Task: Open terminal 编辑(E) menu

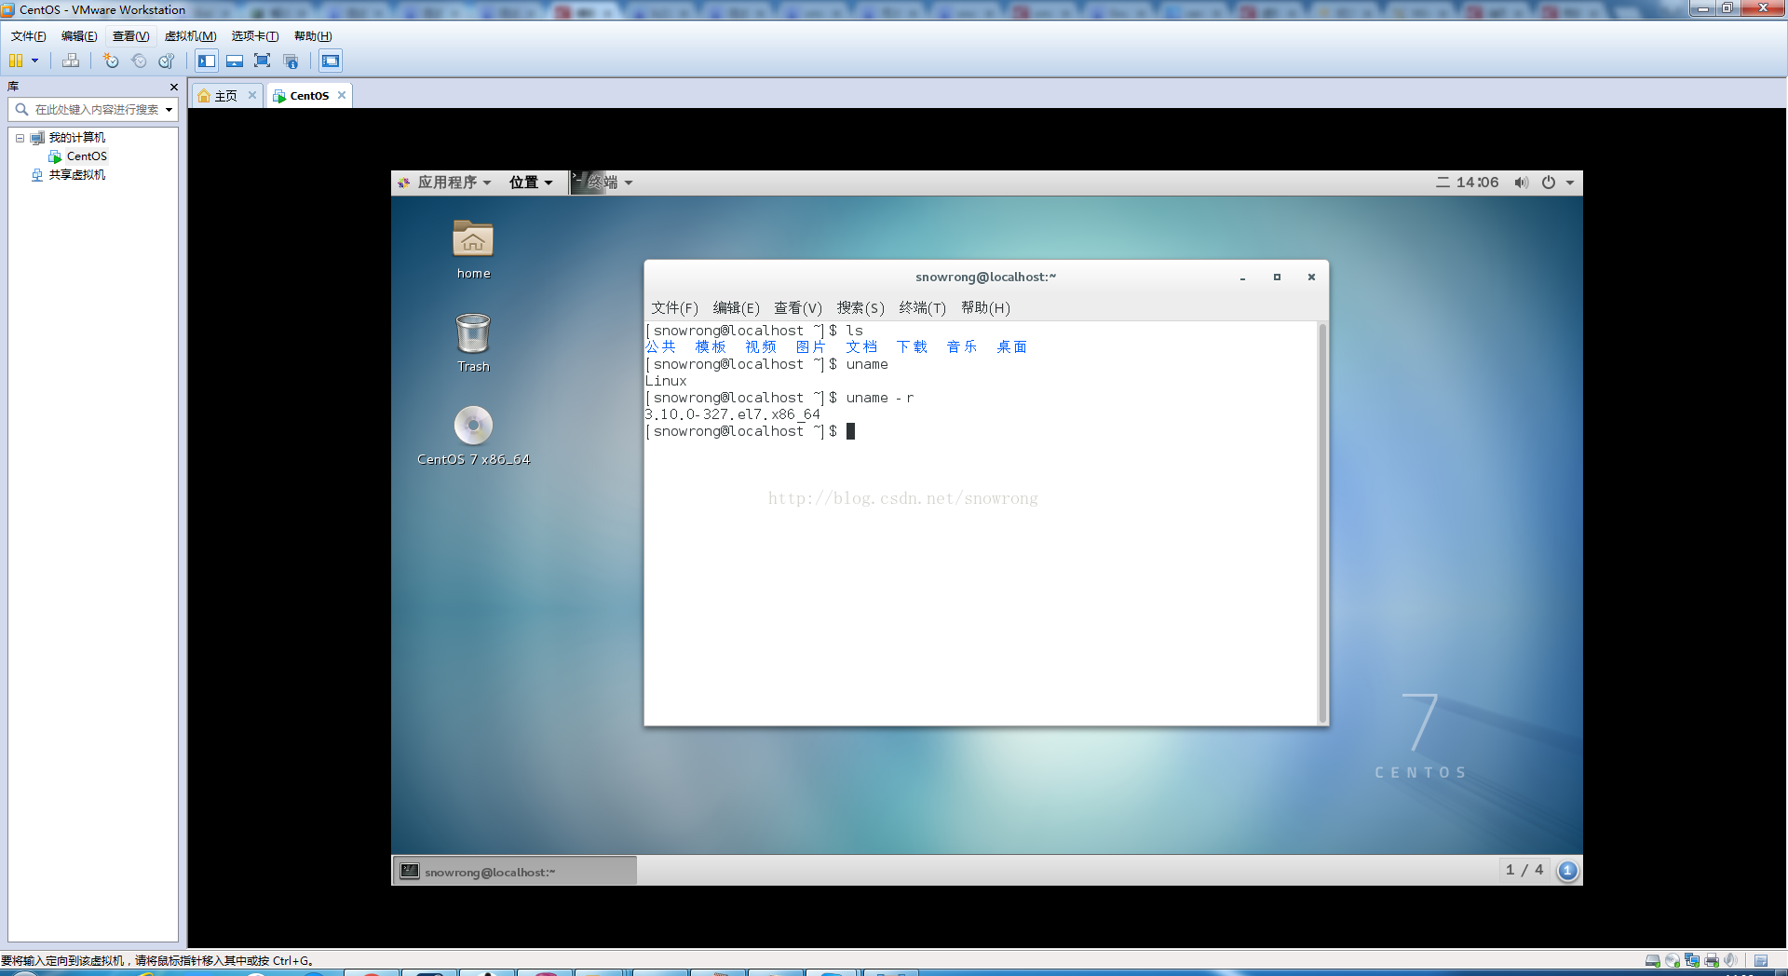Action: (736, 308)
